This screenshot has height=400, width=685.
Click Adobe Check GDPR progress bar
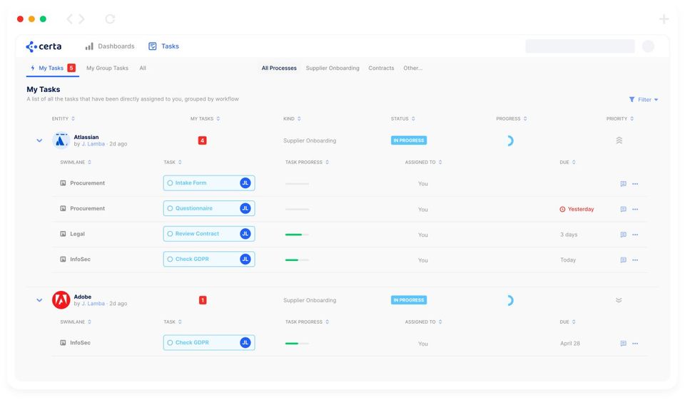(x=297, y=343)
